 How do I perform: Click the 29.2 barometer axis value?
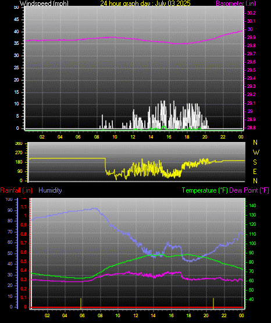point(251,94)
